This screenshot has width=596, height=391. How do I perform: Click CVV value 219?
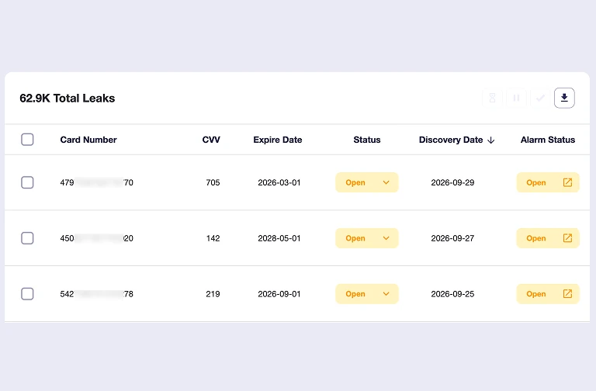[213, 294]
